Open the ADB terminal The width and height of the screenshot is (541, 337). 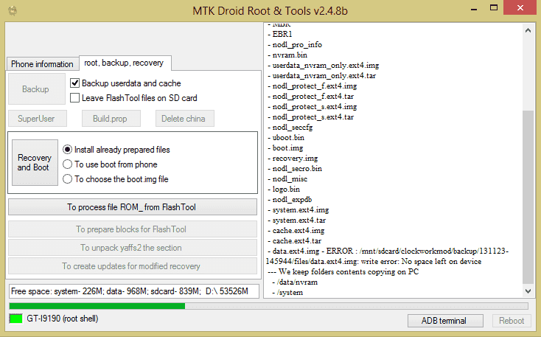click(x=445, y=321)
